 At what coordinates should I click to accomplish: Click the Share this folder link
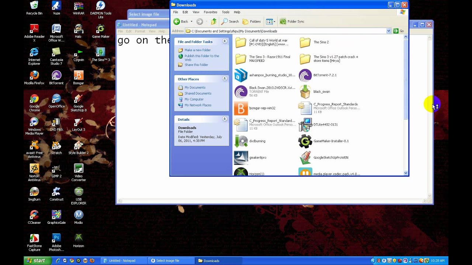pyautogui.click(x=196, y=65)
